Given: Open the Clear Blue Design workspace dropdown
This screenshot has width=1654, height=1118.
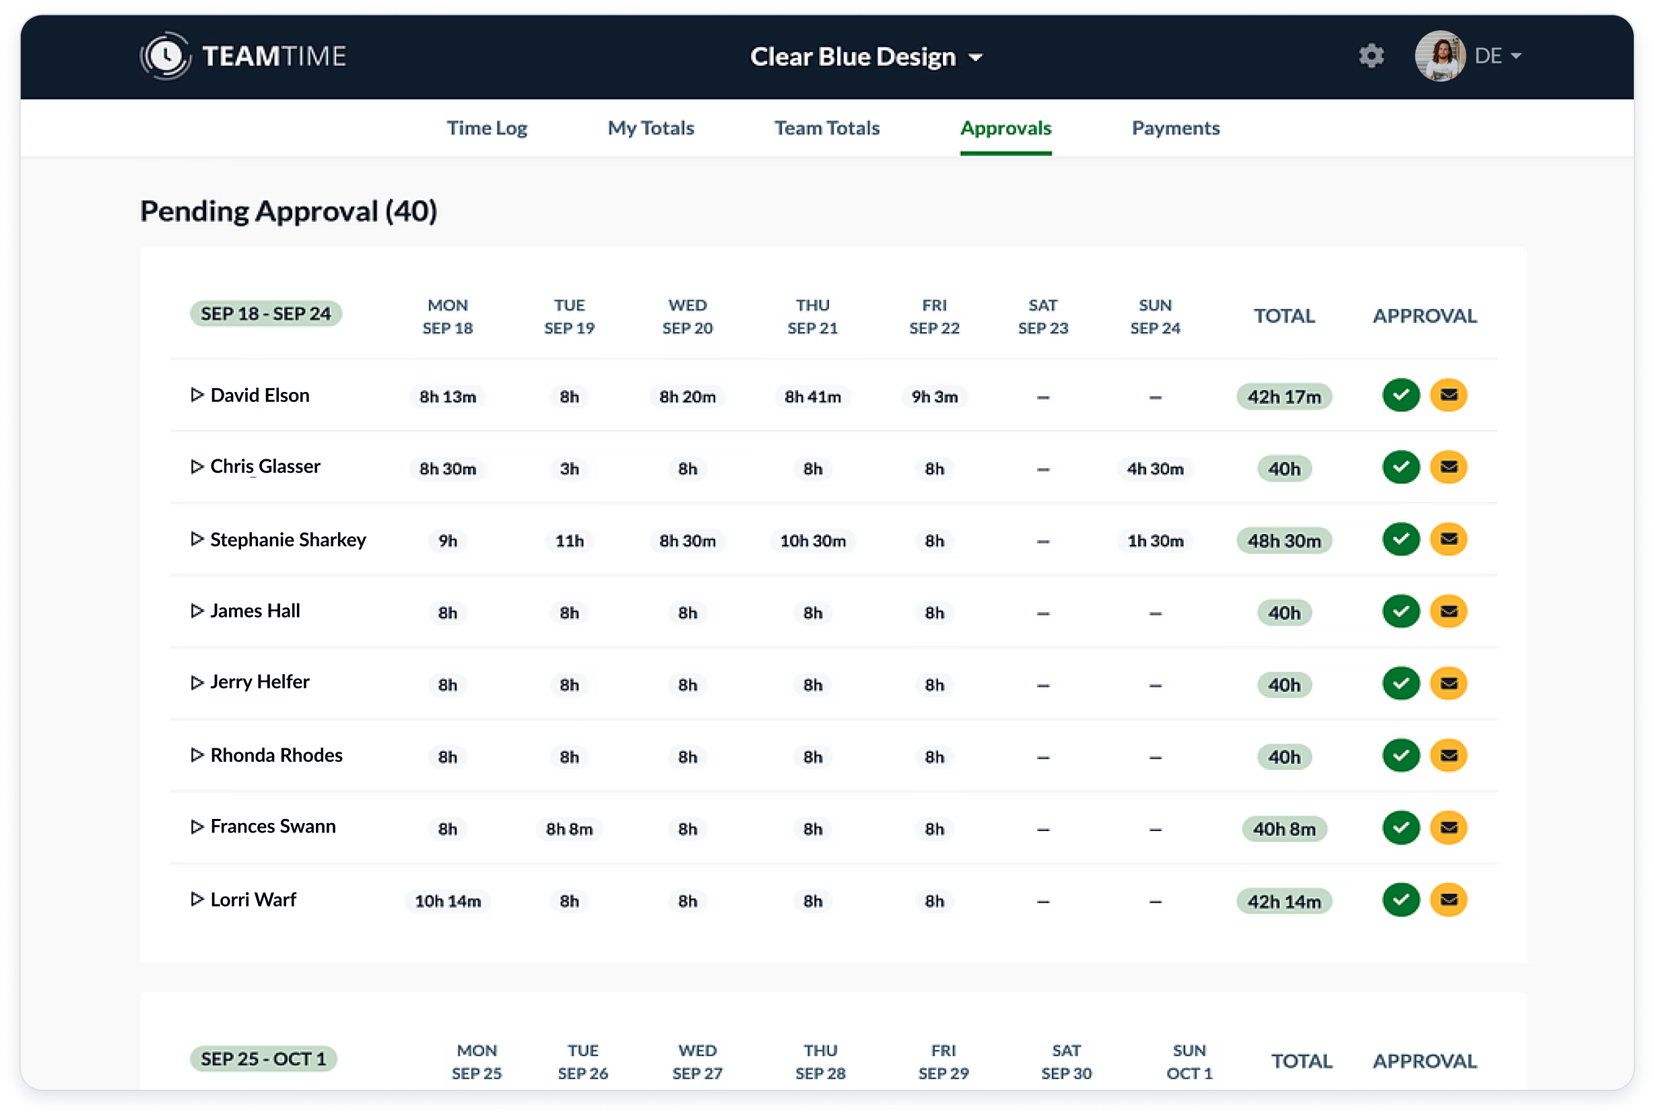Looking at the screenshot, I should tap(866, 56).
